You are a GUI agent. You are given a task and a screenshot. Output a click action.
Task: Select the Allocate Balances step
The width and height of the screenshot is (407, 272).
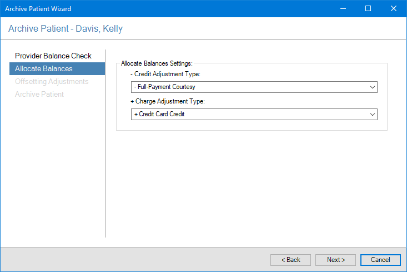click(44, 69)
